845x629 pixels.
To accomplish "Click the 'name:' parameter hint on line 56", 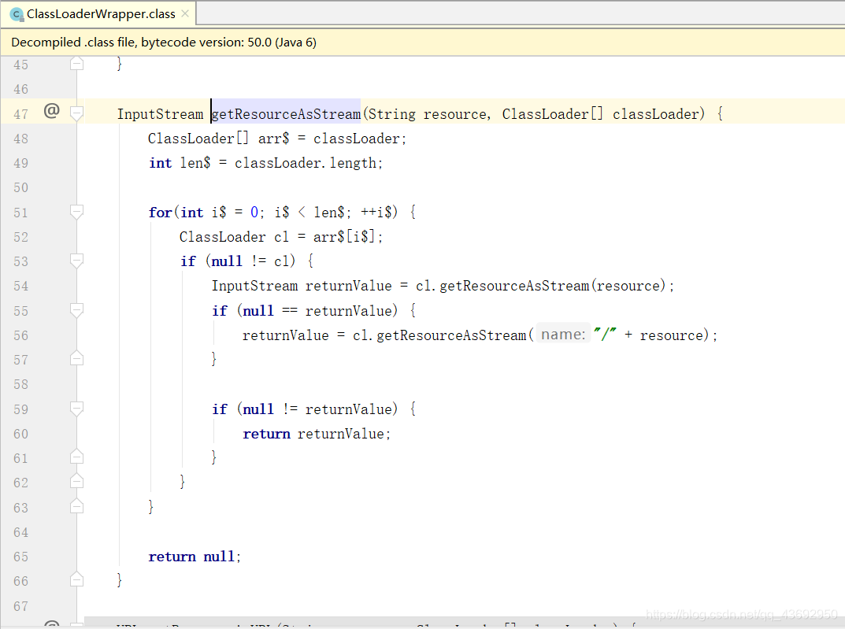I will (562, 335).
